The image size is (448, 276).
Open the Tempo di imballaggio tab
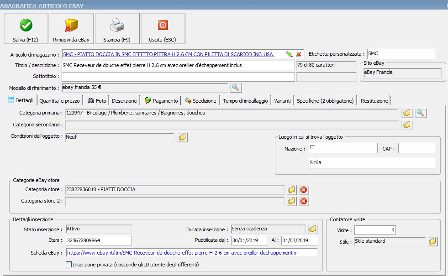(x=245, y=101)
